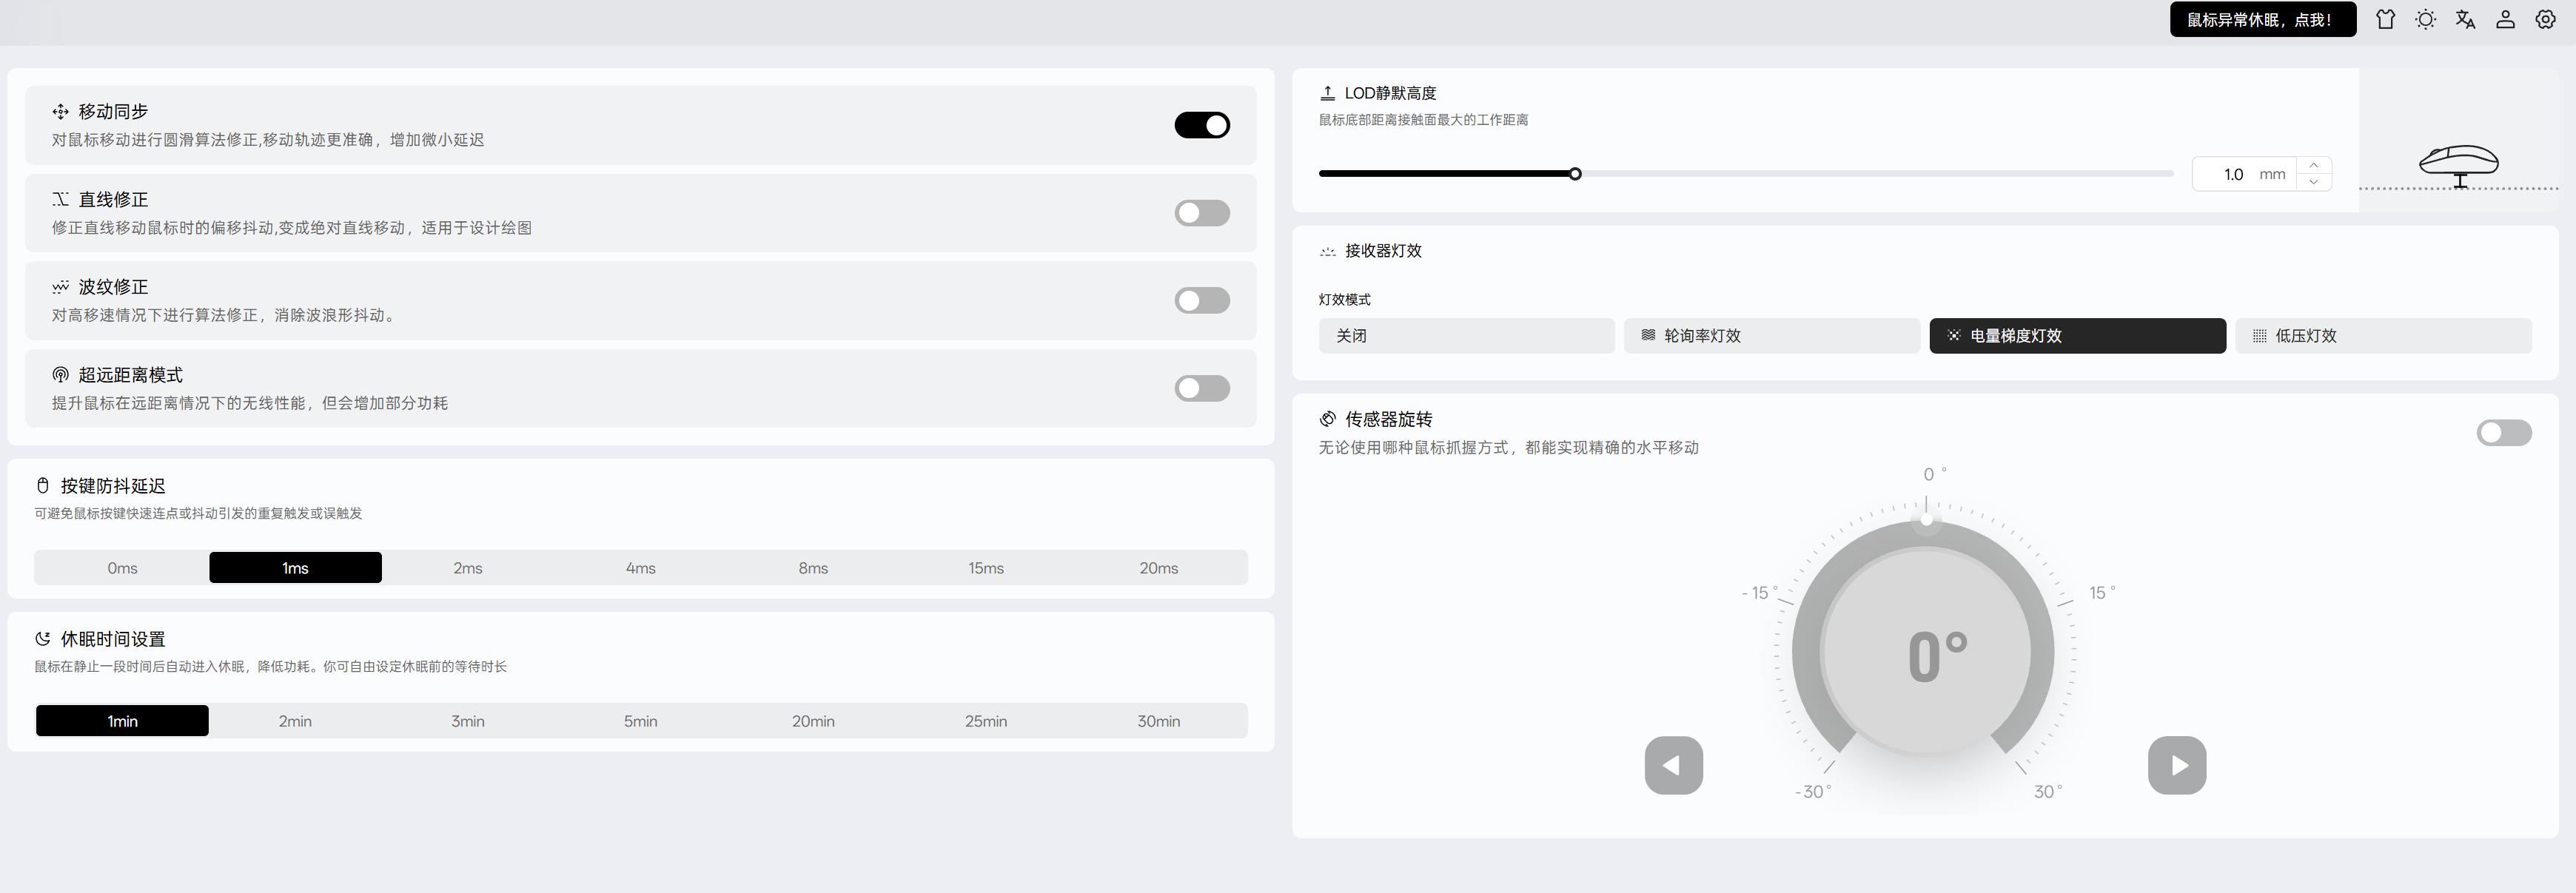Open the user account icon

pos(2506,20)
